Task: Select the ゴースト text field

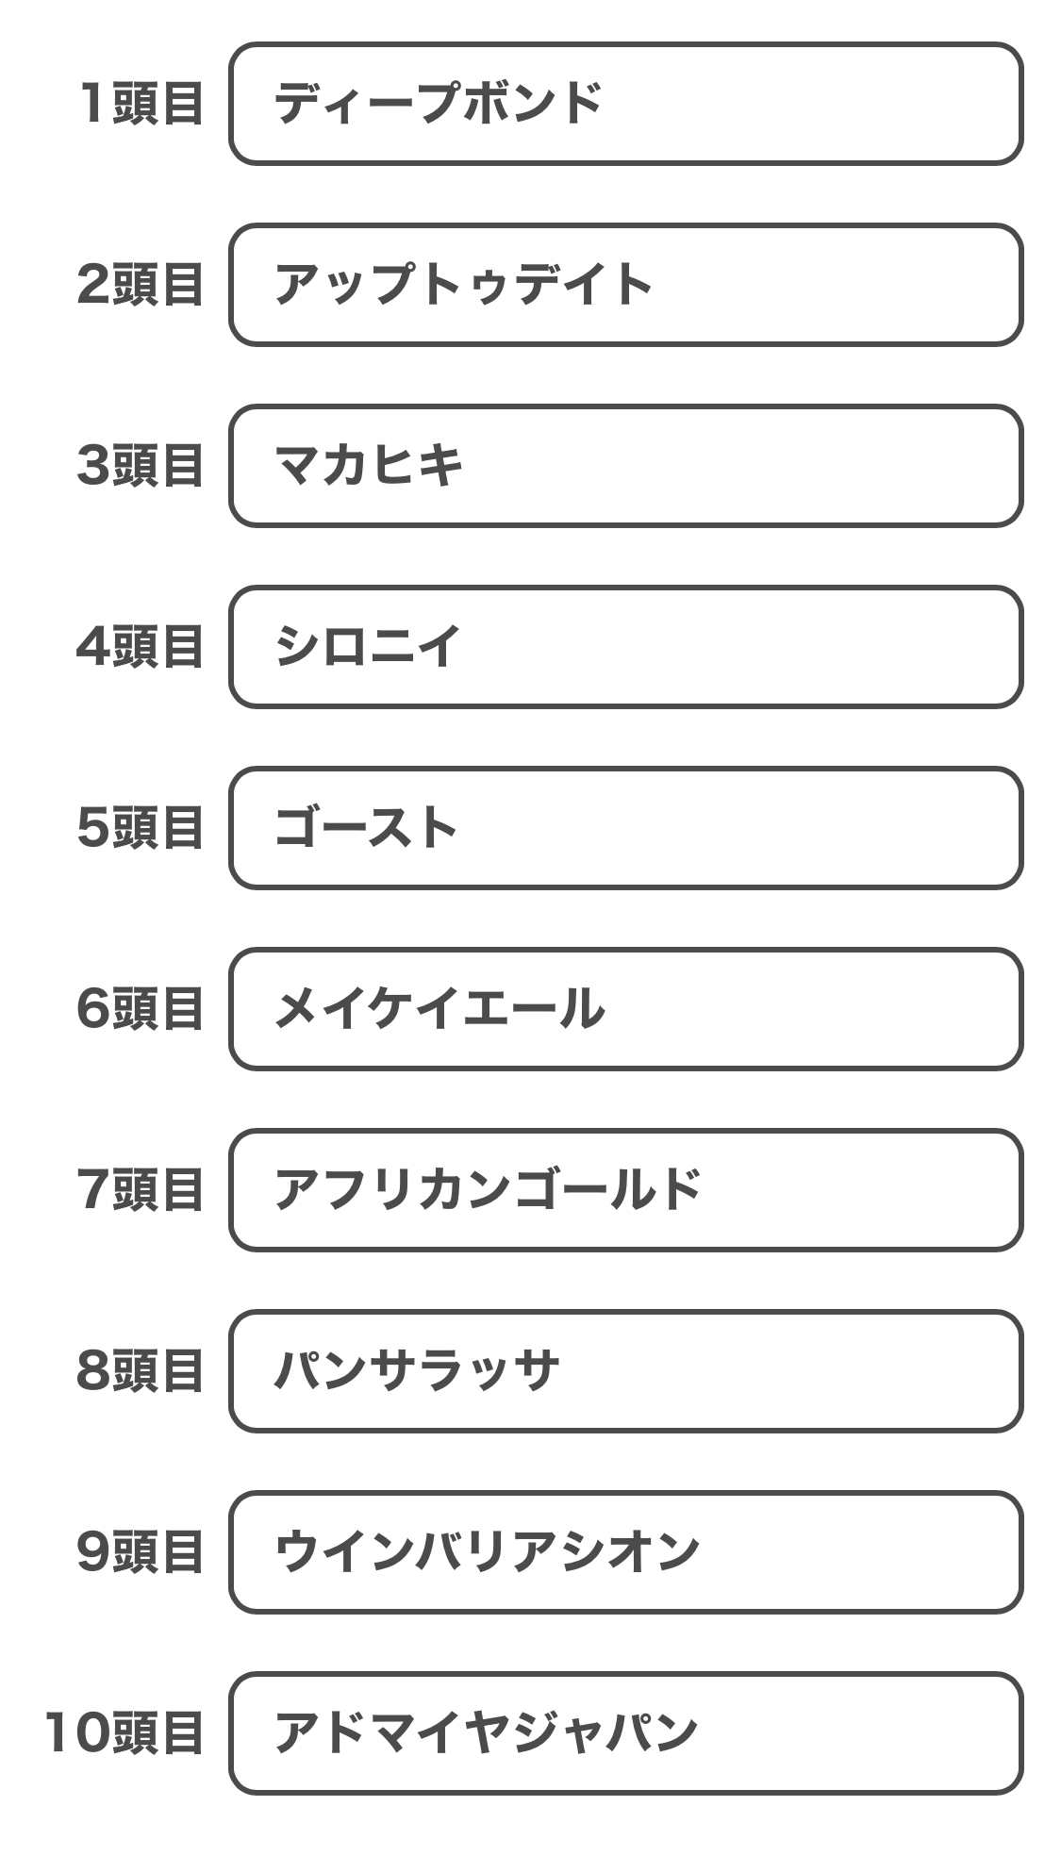Action: pyautogui.click(x=625, y=828)
